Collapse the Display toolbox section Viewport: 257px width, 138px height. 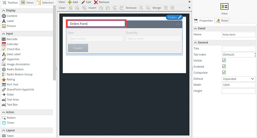[4, 11]
